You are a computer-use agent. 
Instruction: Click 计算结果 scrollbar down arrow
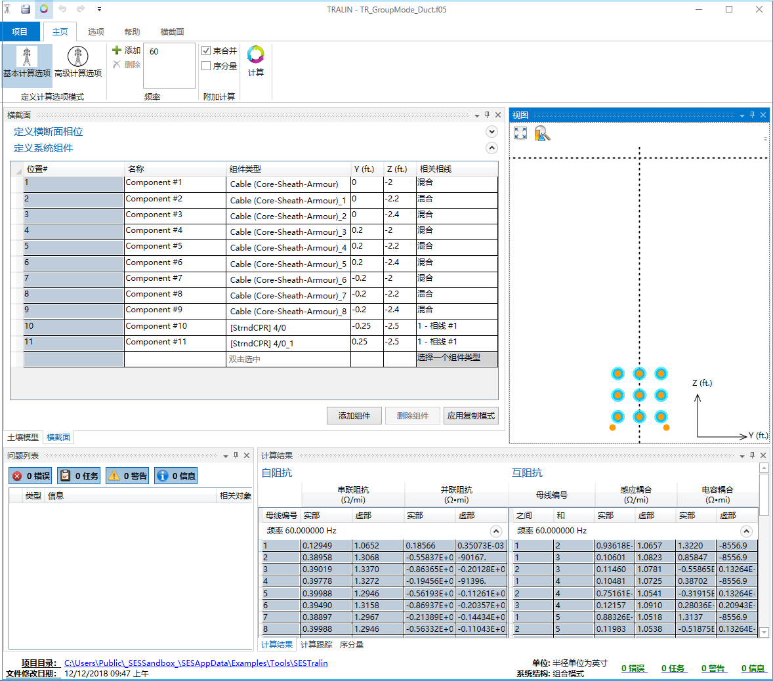coord(764,632)
